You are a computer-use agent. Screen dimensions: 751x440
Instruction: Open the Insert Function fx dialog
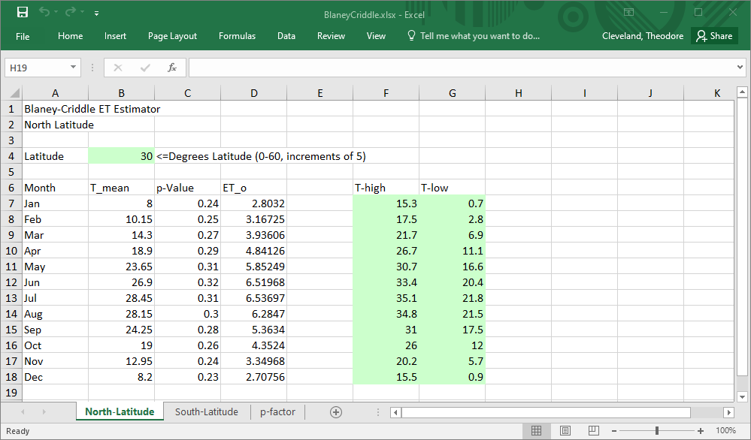(x=172, y=68)
